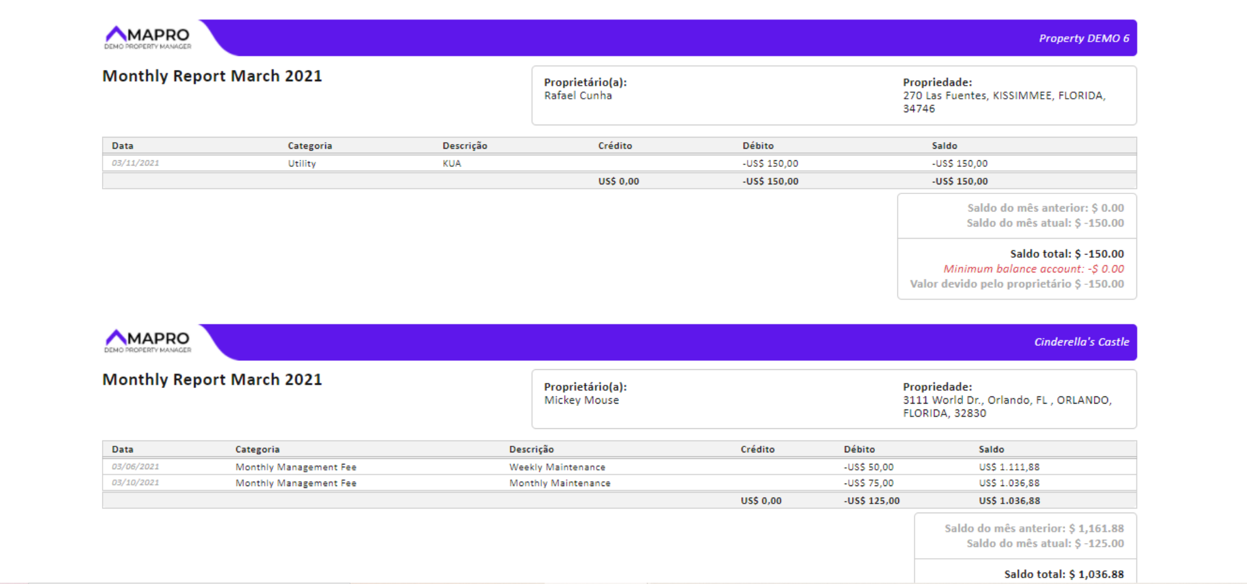Click the Utility category cell

coord(302,164)
